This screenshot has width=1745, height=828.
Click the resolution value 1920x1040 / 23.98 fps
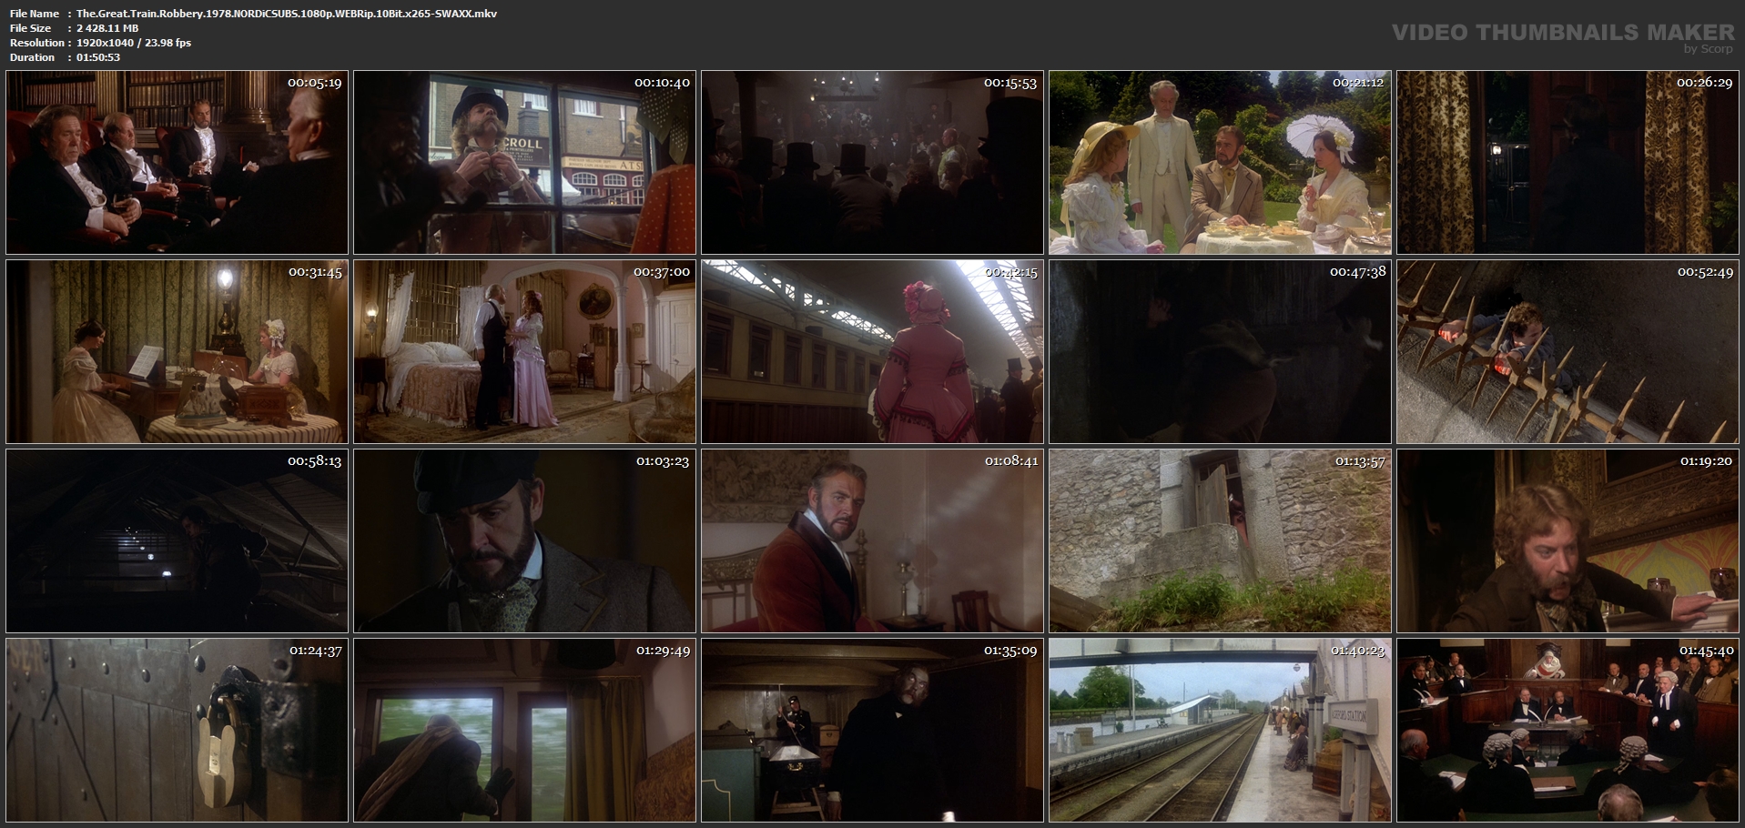pyautogui.click(x=134, y=43)
